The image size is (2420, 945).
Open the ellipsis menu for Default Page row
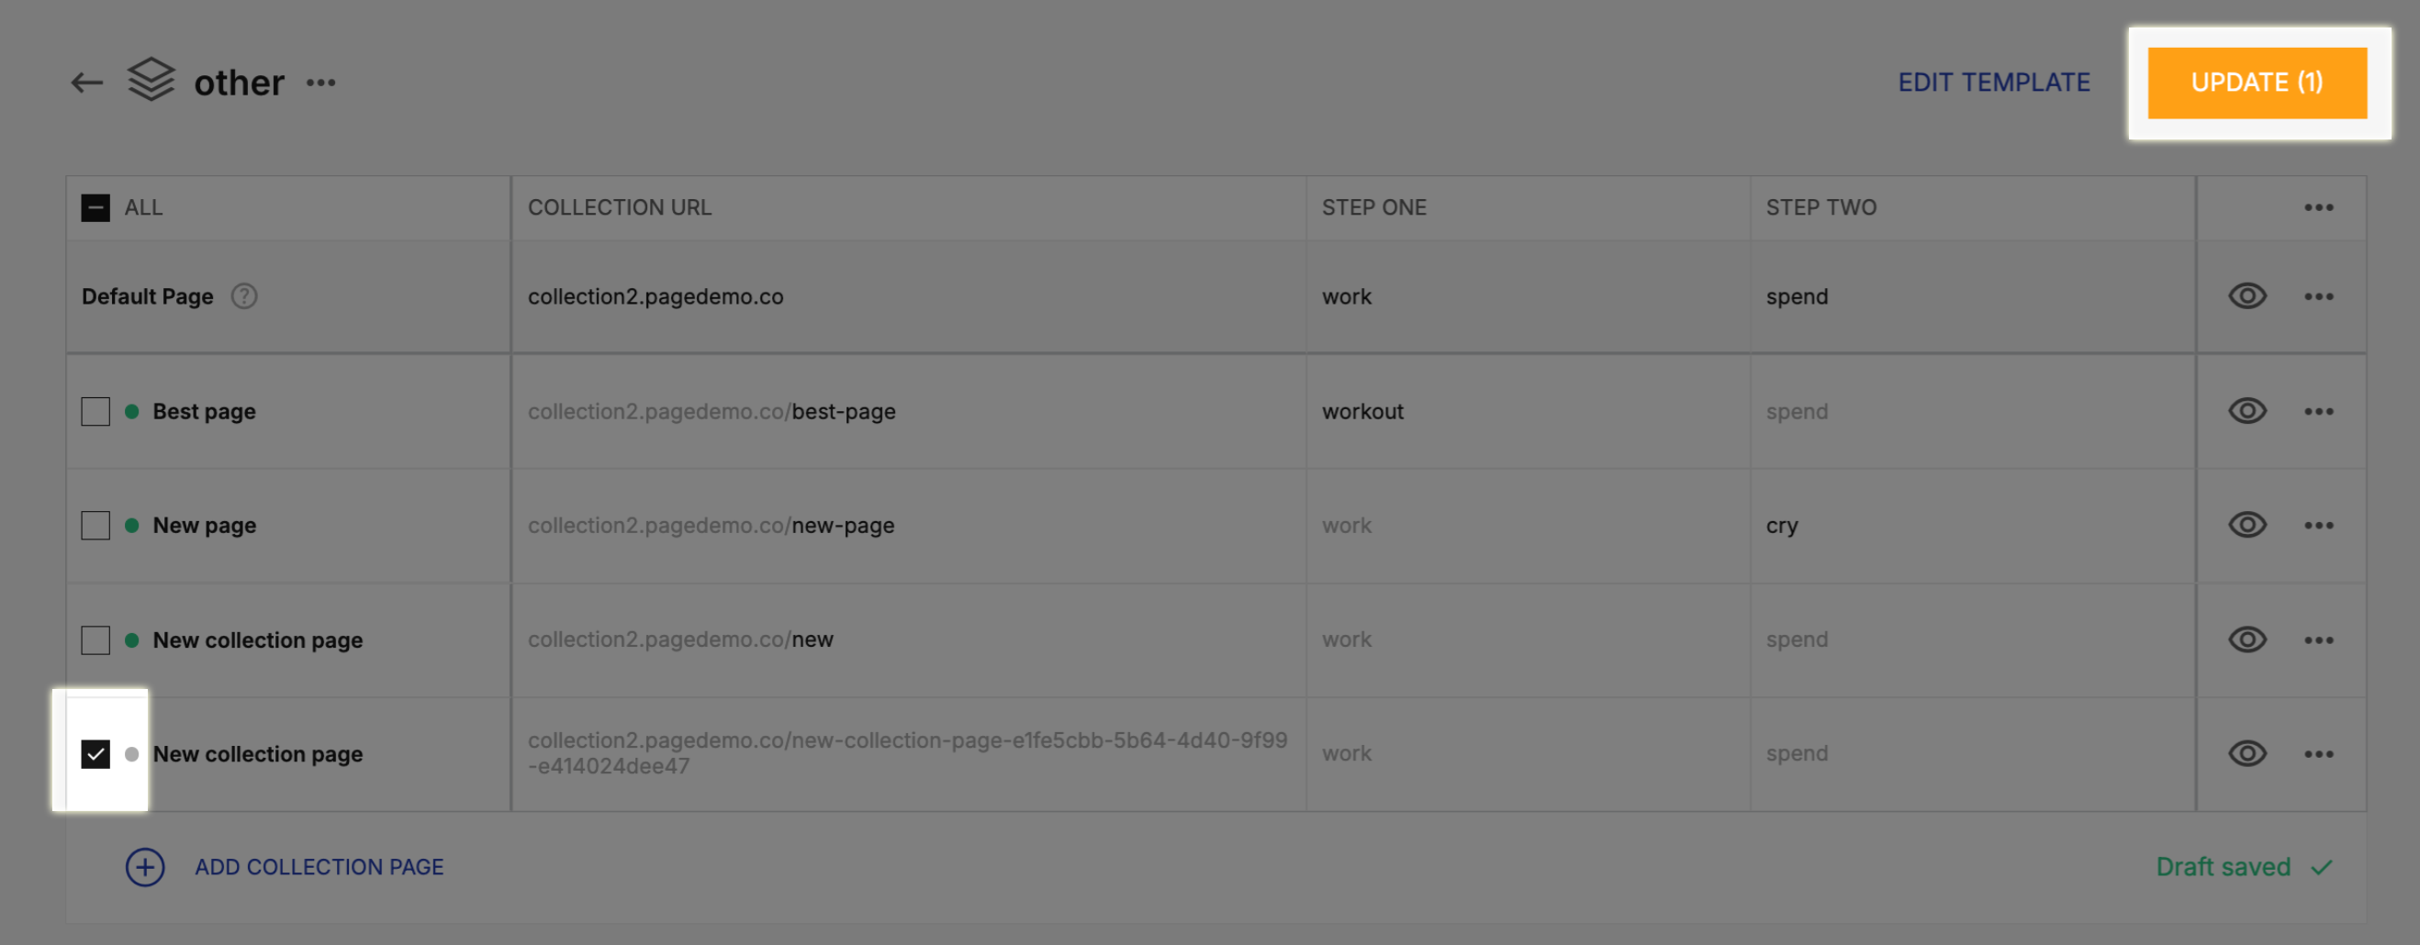coord(2318,295)
